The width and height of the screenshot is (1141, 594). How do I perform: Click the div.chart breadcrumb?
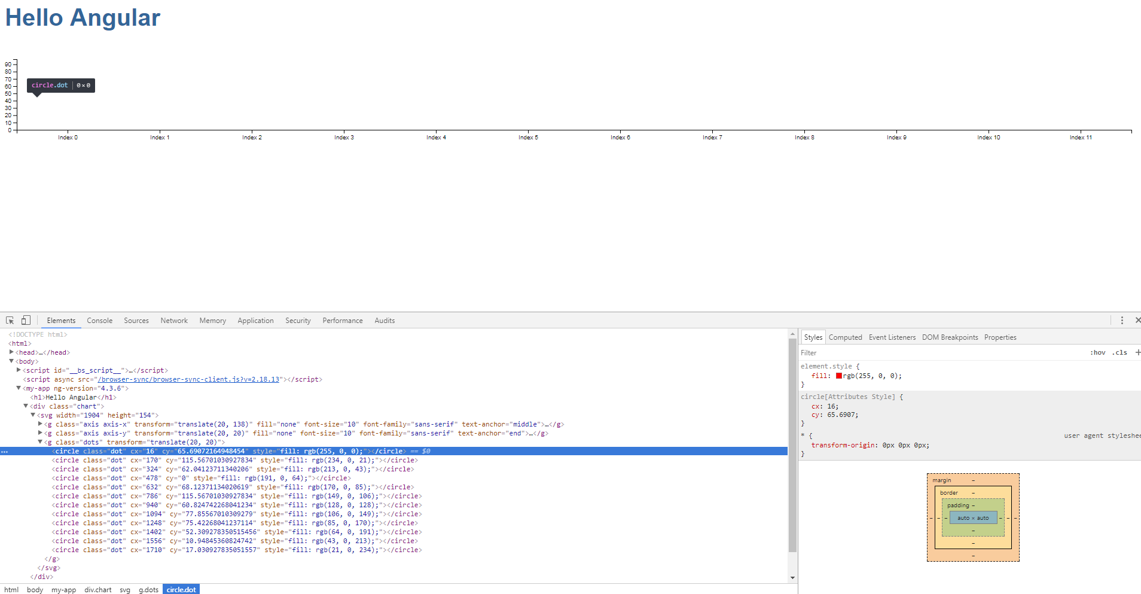pos(98,590)
